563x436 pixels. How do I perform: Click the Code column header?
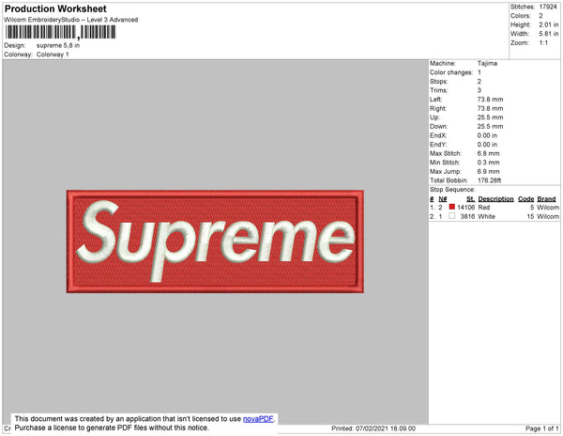click(526, 199)
